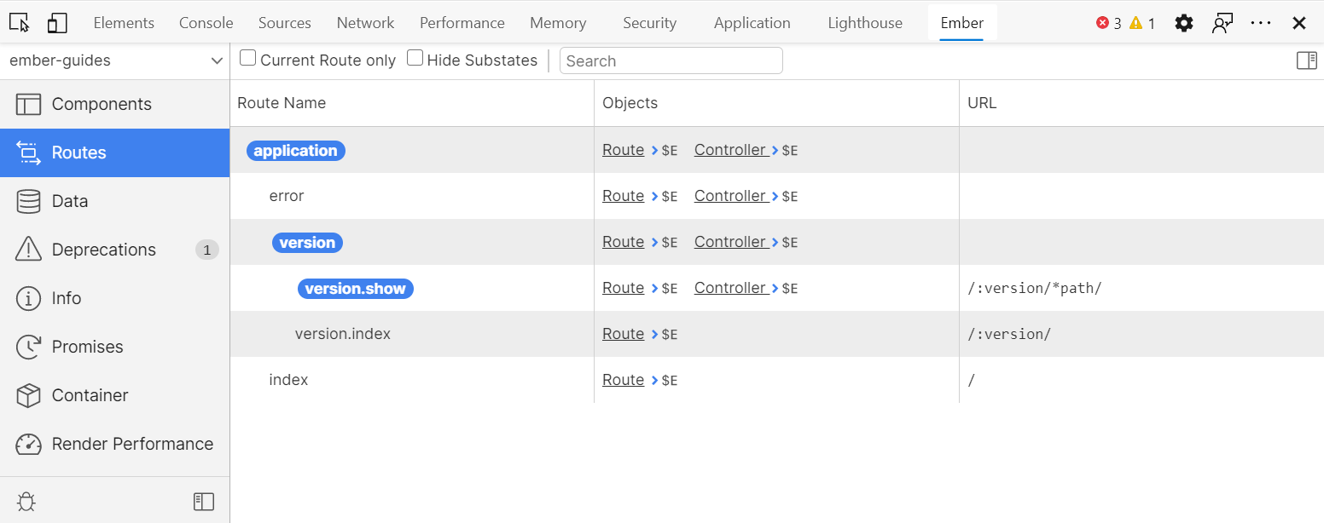This screenshot has height=523, width=1324.
Task: Select the Container box icon
Action: (28, 395)
